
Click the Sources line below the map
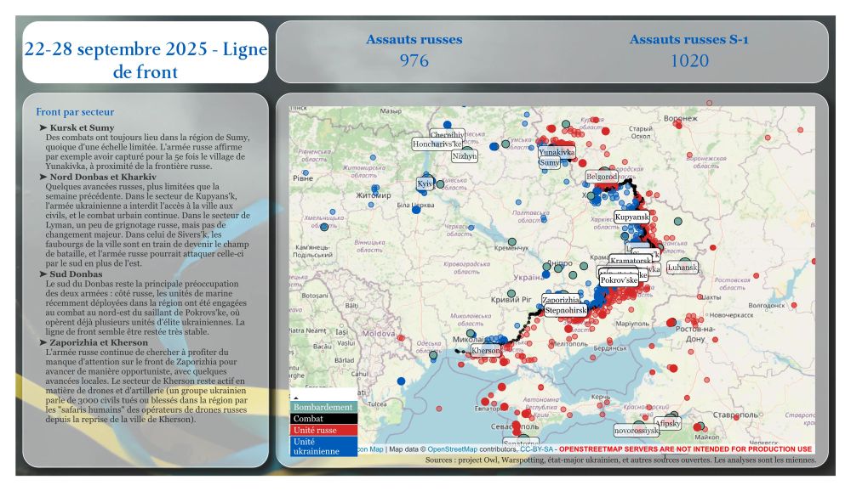620,460
